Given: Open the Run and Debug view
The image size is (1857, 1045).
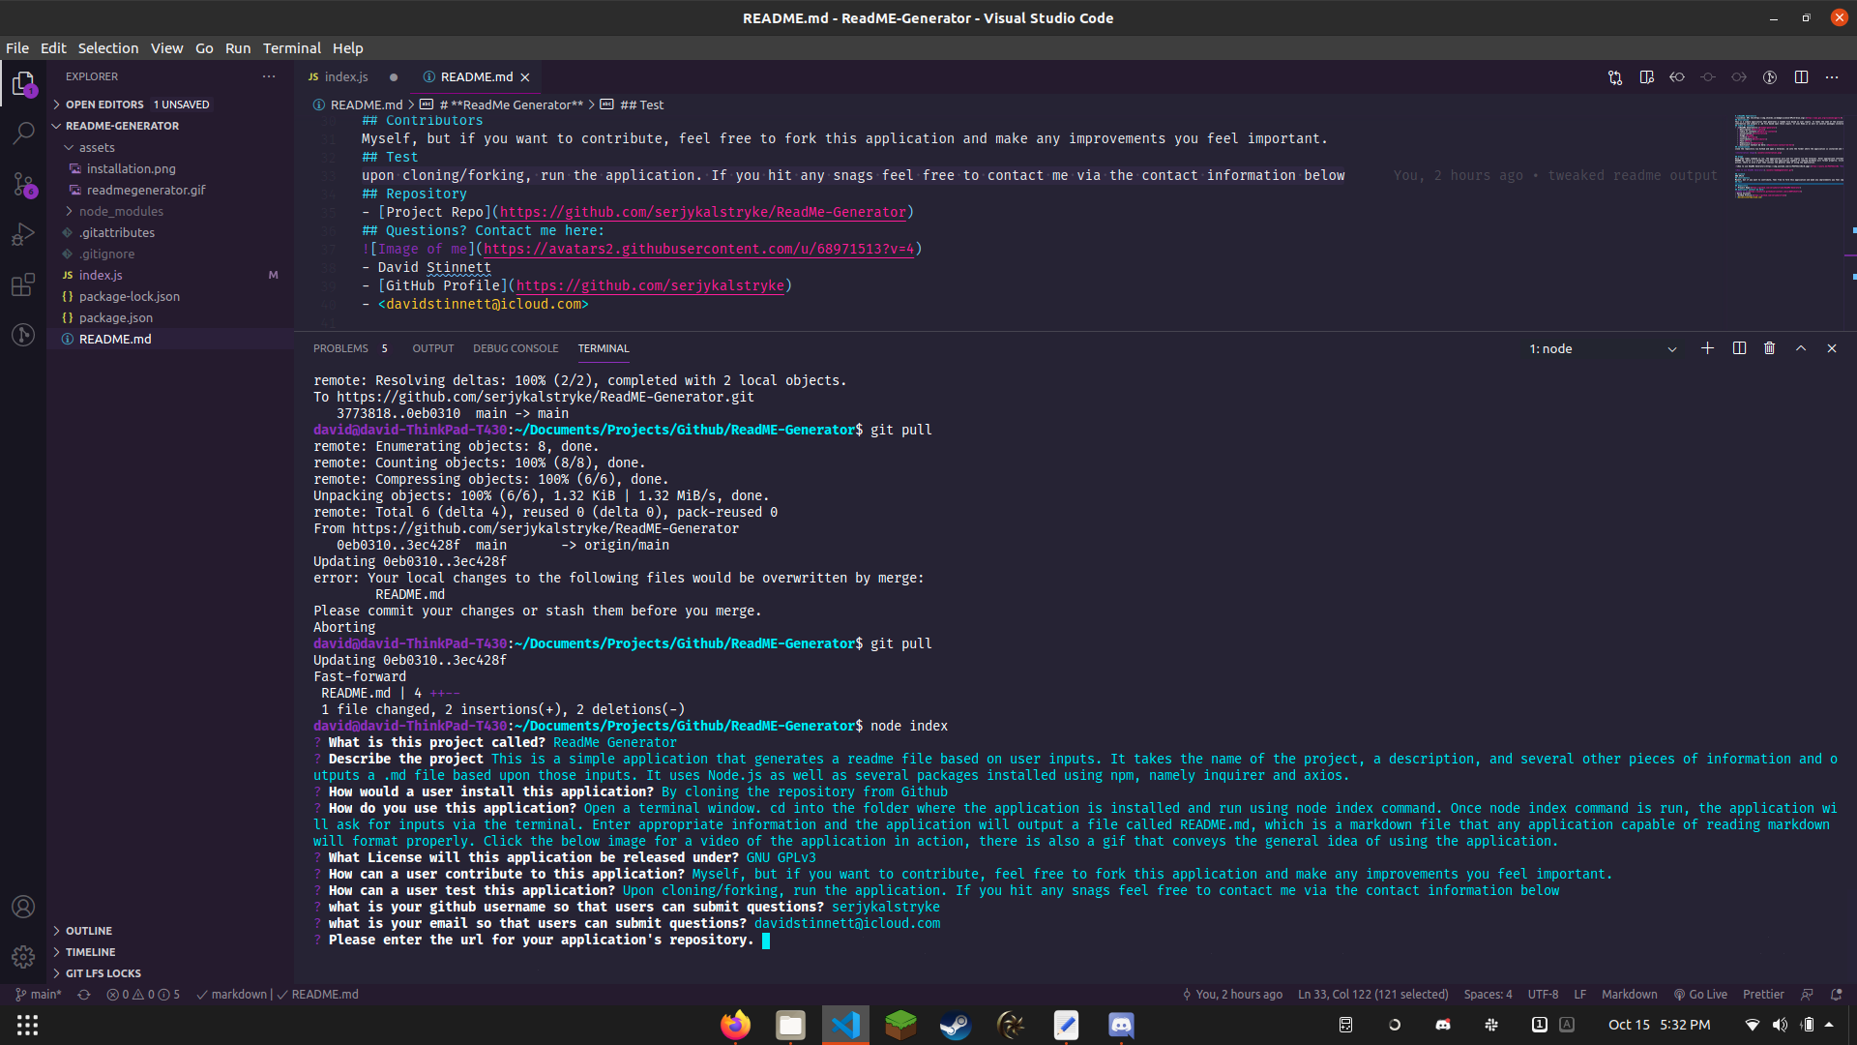Looking at the screenshot, I should (23, 234).
